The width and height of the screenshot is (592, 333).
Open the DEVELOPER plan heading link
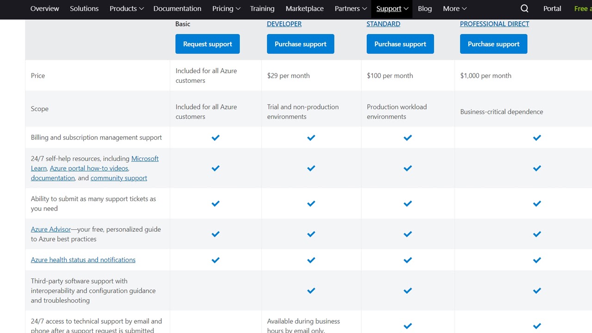point(284,24)
